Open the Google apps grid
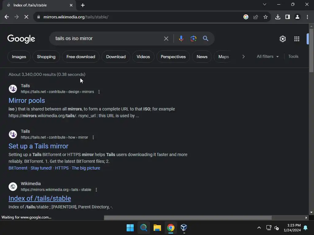This screenshot has width=314, height=235. pos(297,39)
